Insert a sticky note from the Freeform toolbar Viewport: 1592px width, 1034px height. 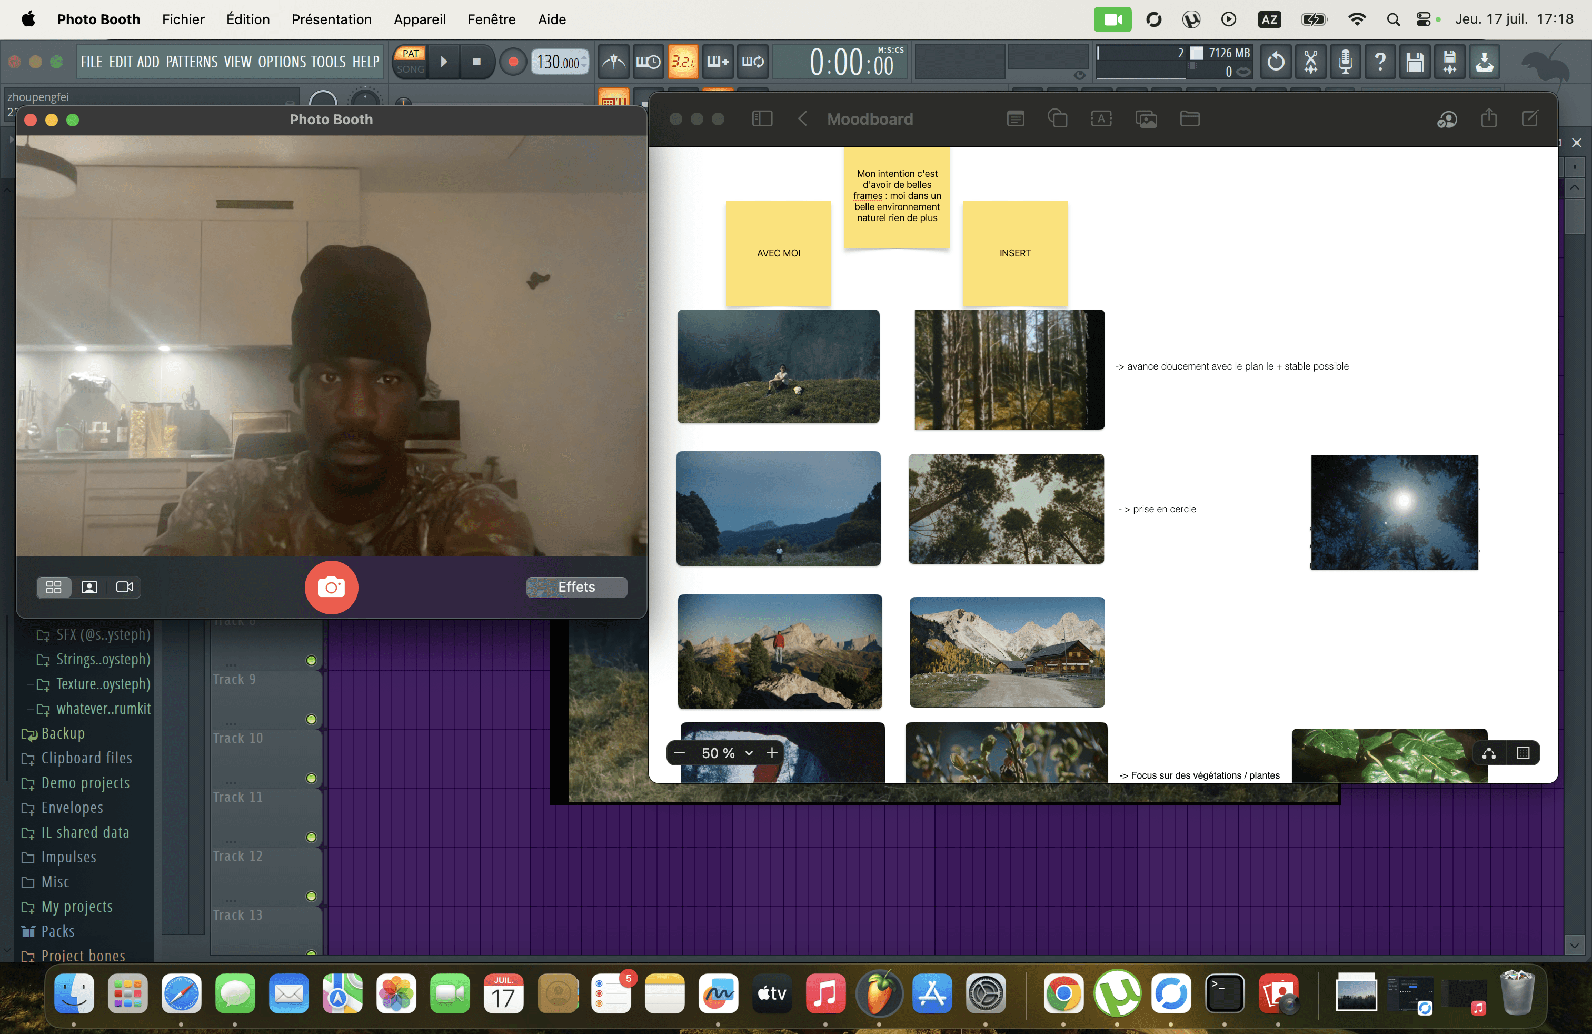pyautogui.click(x=1014, y=119)
